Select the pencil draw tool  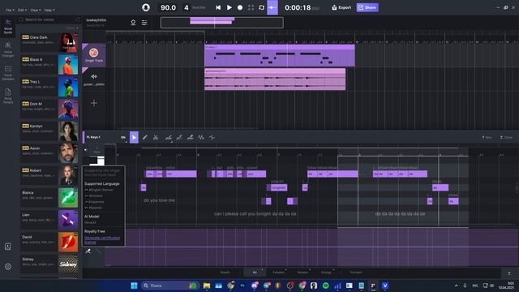(x=144, y=137)
